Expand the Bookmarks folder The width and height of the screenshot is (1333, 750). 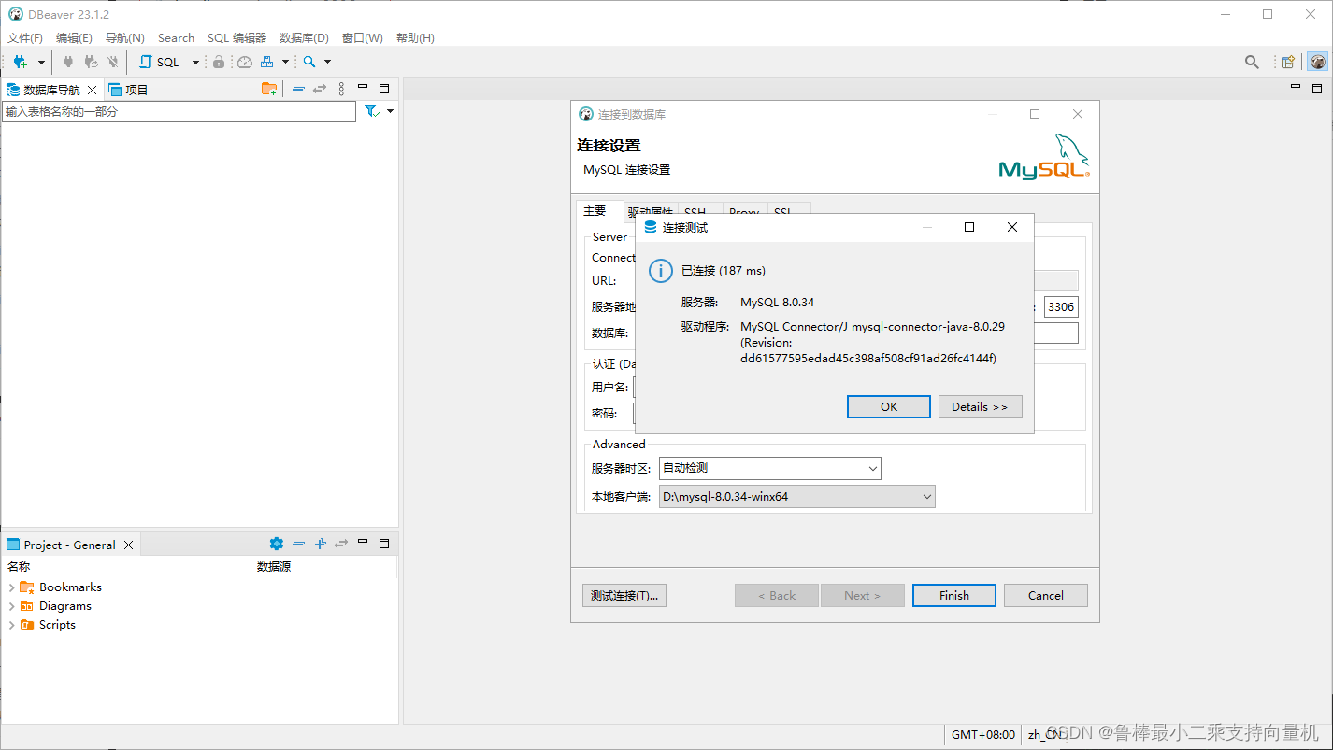(11, 587)
